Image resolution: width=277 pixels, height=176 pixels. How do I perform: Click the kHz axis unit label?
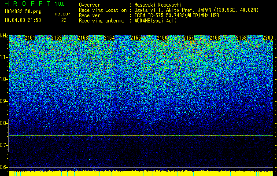[x=4, y=36]
